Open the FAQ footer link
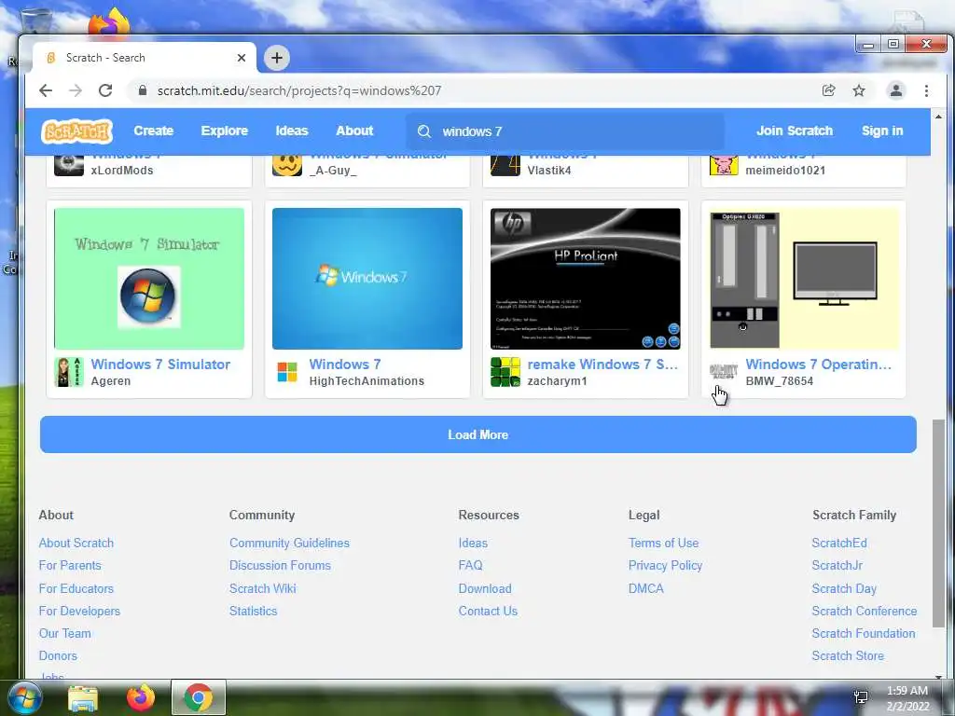This screenshot has width=955, height=716. pos(470,565)
